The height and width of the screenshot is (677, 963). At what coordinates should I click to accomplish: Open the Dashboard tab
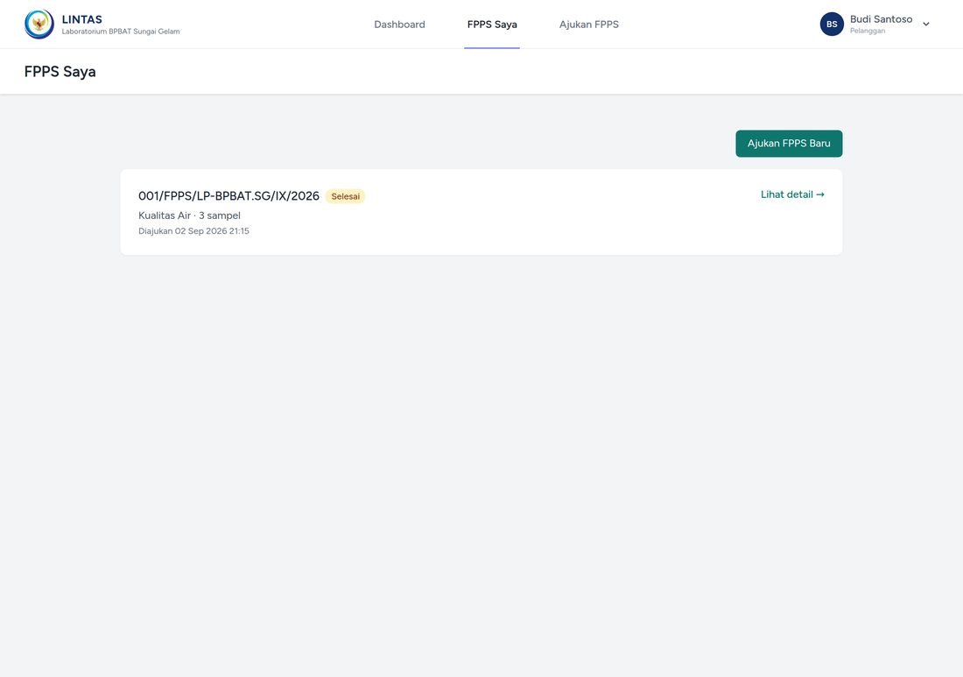[x=399, y=25]
